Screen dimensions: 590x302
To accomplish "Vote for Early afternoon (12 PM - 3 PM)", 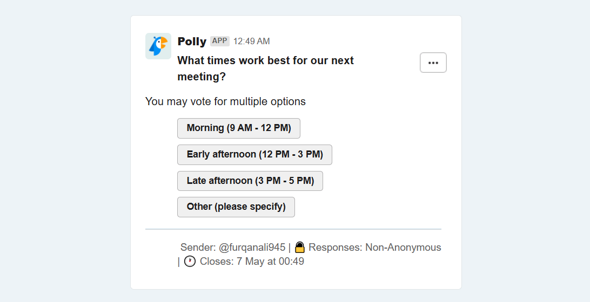I will pyautogui.click(x=254, y=154).
